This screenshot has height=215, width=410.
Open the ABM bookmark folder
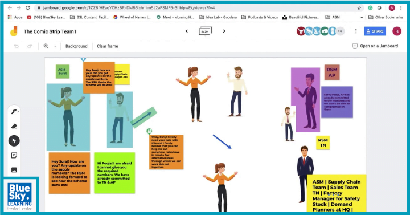click(333, 17)
